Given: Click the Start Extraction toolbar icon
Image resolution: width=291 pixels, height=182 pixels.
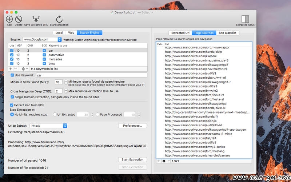Looking at the screenshot, I should click(x=59, y=19).
